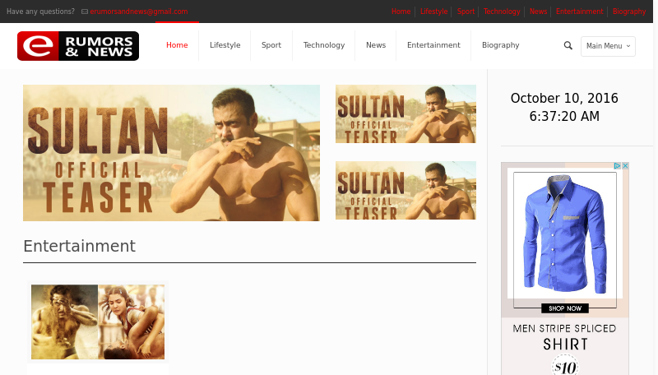
Task: Click the 6:37:20 AM clock text
Action: (564, 116)
